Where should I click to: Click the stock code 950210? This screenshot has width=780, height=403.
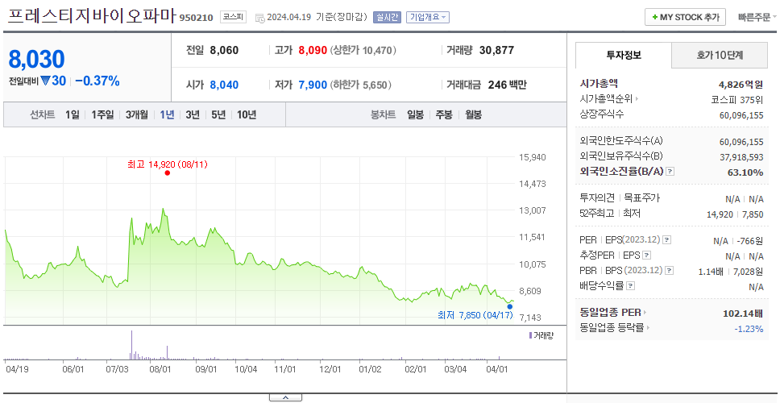click(197, 19)
